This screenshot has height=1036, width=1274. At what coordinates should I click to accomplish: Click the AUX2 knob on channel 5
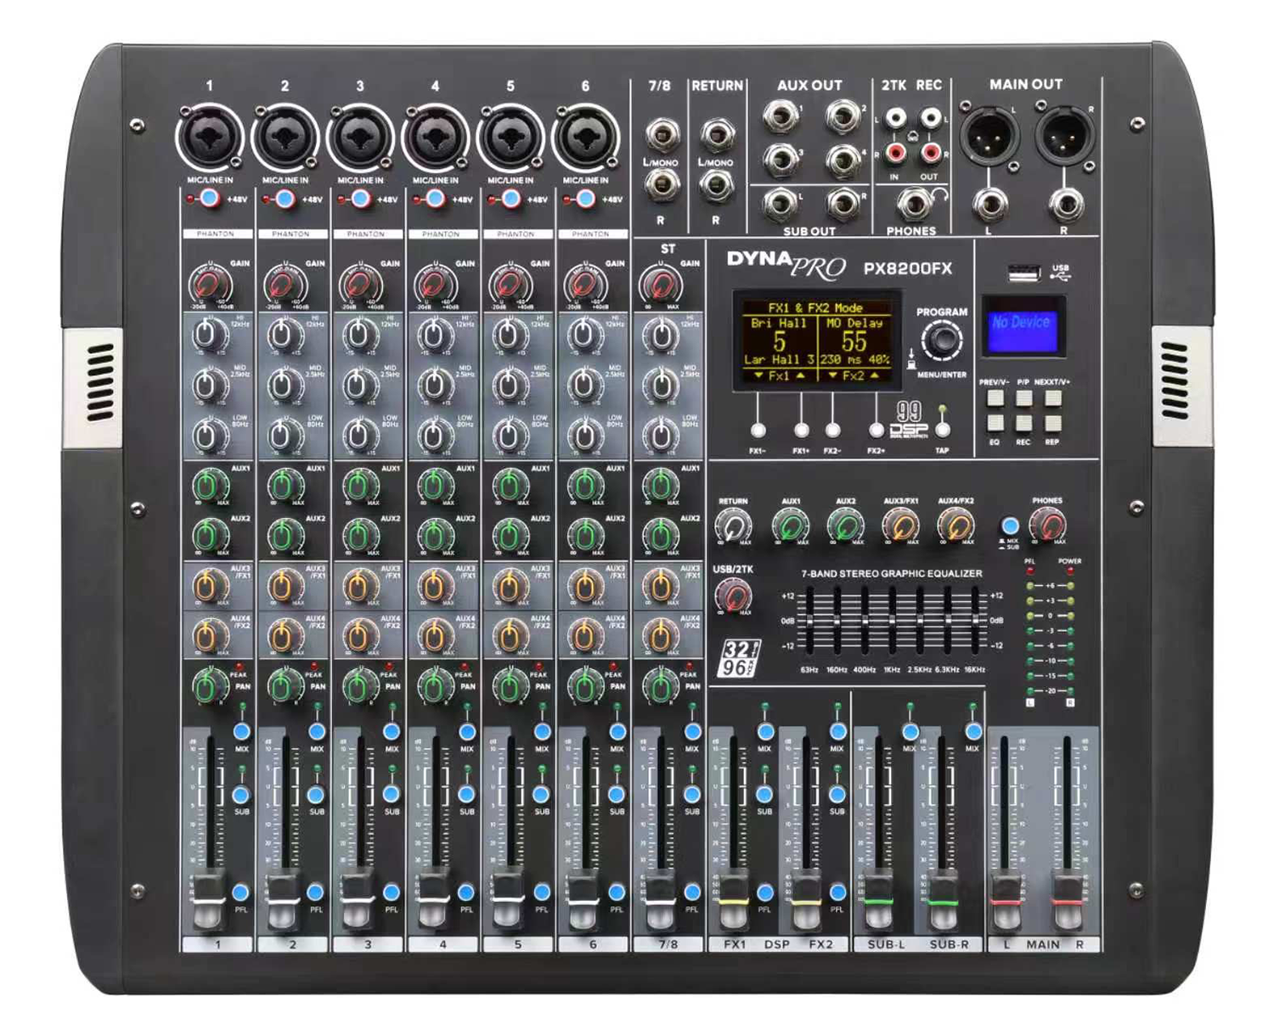510,536
